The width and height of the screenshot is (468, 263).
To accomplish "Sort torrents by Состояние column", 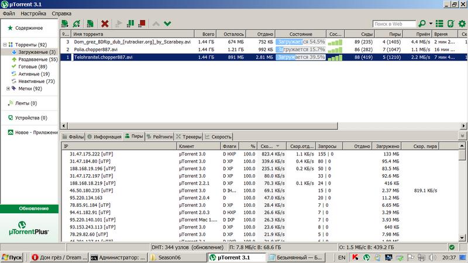I will [x=301, y=34].
